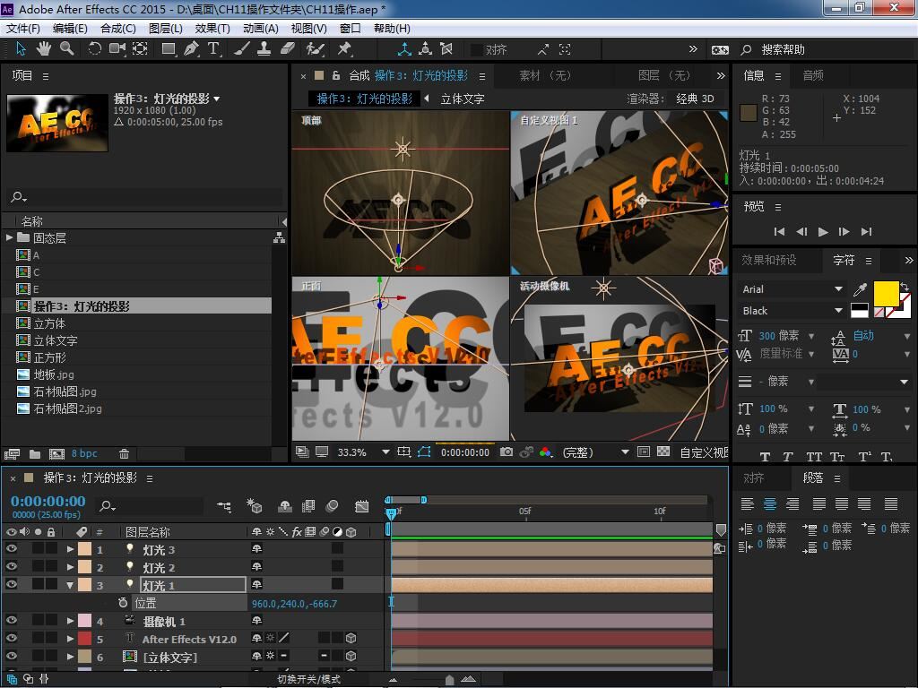
Task: Jump to the first frame
Action: tap(779, 232)
